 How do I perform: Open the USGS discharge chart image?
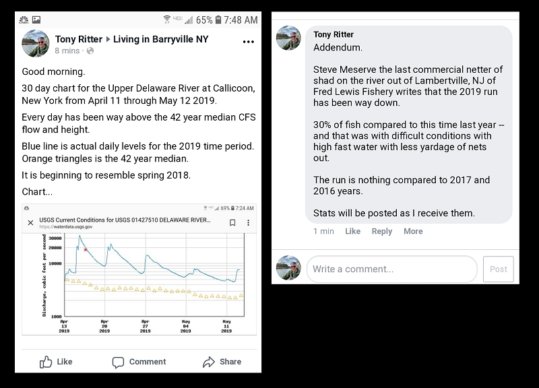coord(139,269)
